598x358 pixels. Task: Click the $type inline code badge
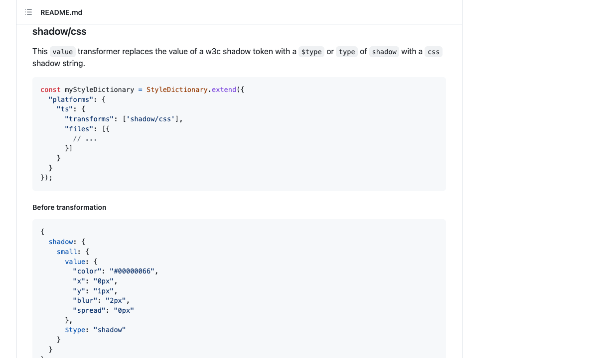point(311,51)
